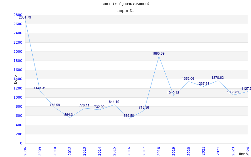Select the 1040.48 data label
Screen dimensions: 251x157
(x=173, y=93)
